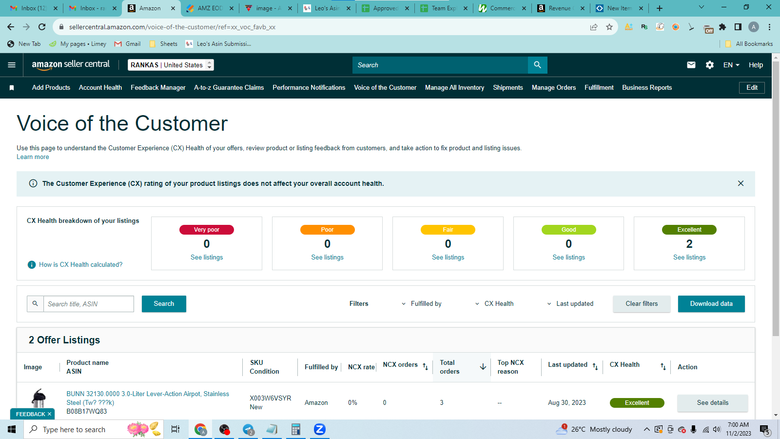
Task: Click the Edit button on the nav bar
Action: coord(752,88)
